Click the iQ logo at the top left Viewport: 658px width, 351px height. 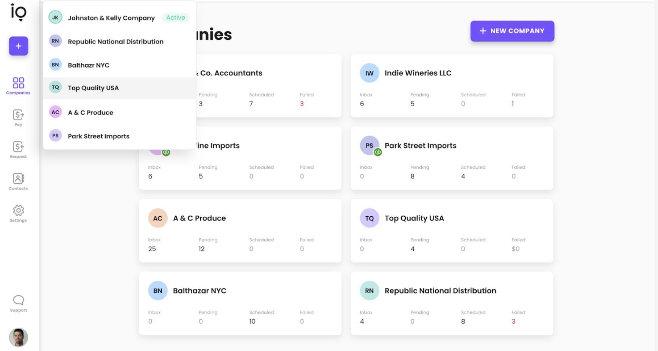click(18, 12)
